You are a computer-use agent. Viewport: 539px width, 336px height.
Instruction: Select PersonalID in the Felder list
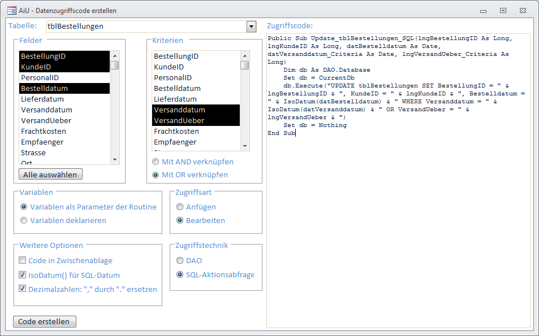[40, 77]
